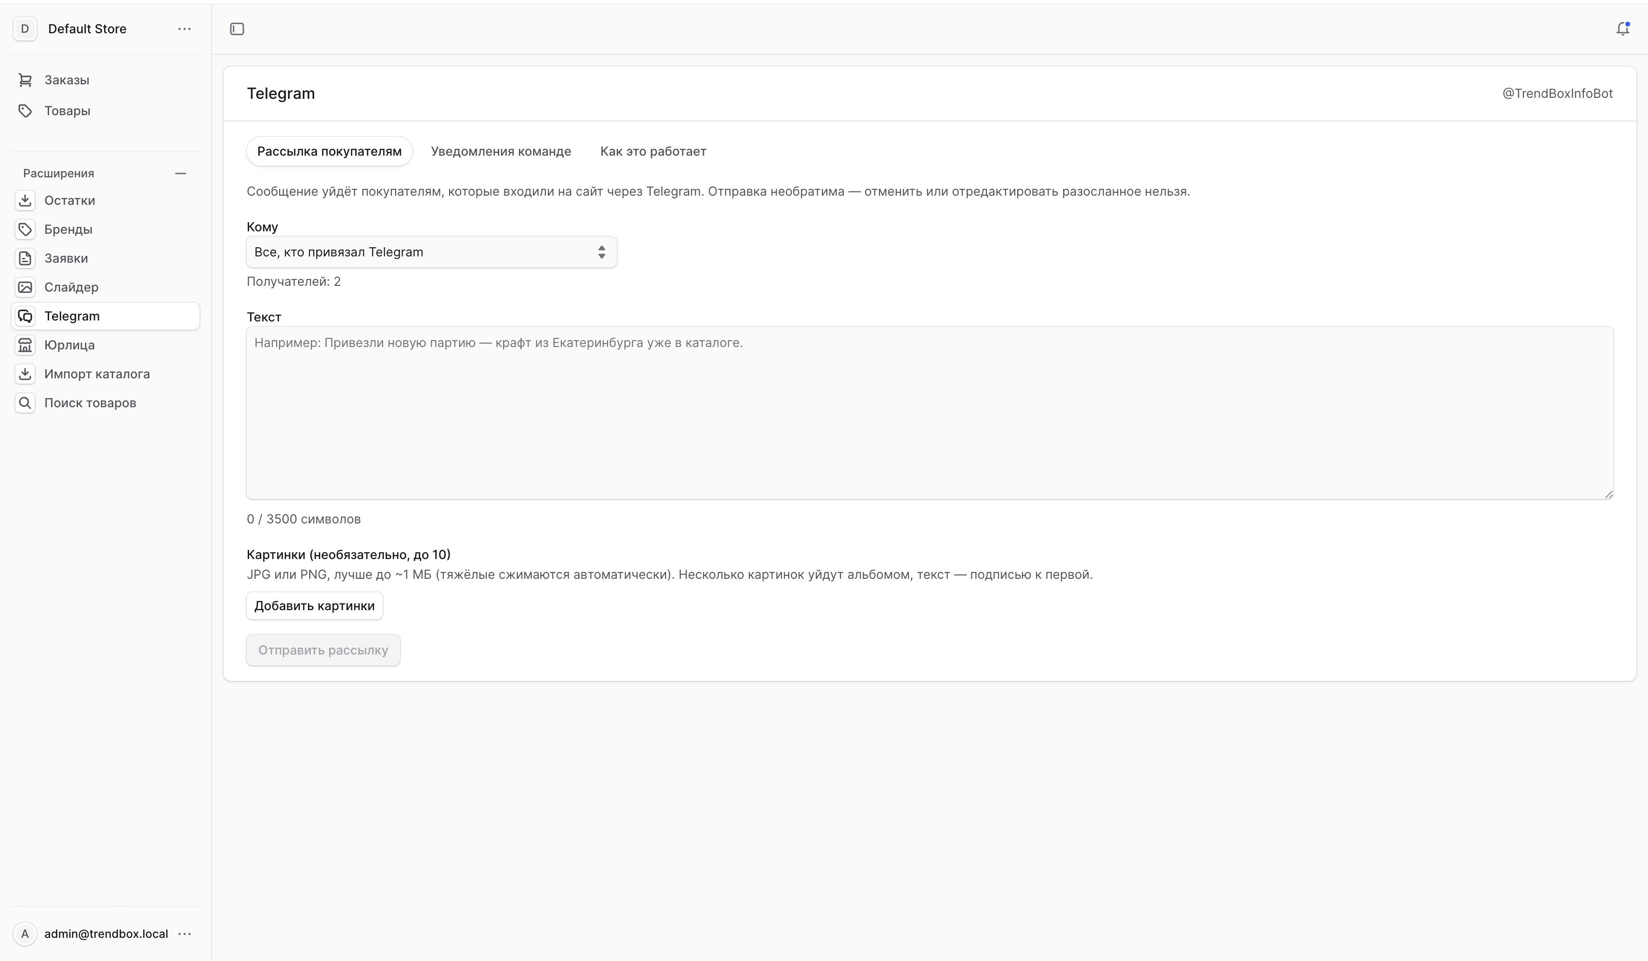
Task: Click the Default Store name
Action: [x=87, y=29]
